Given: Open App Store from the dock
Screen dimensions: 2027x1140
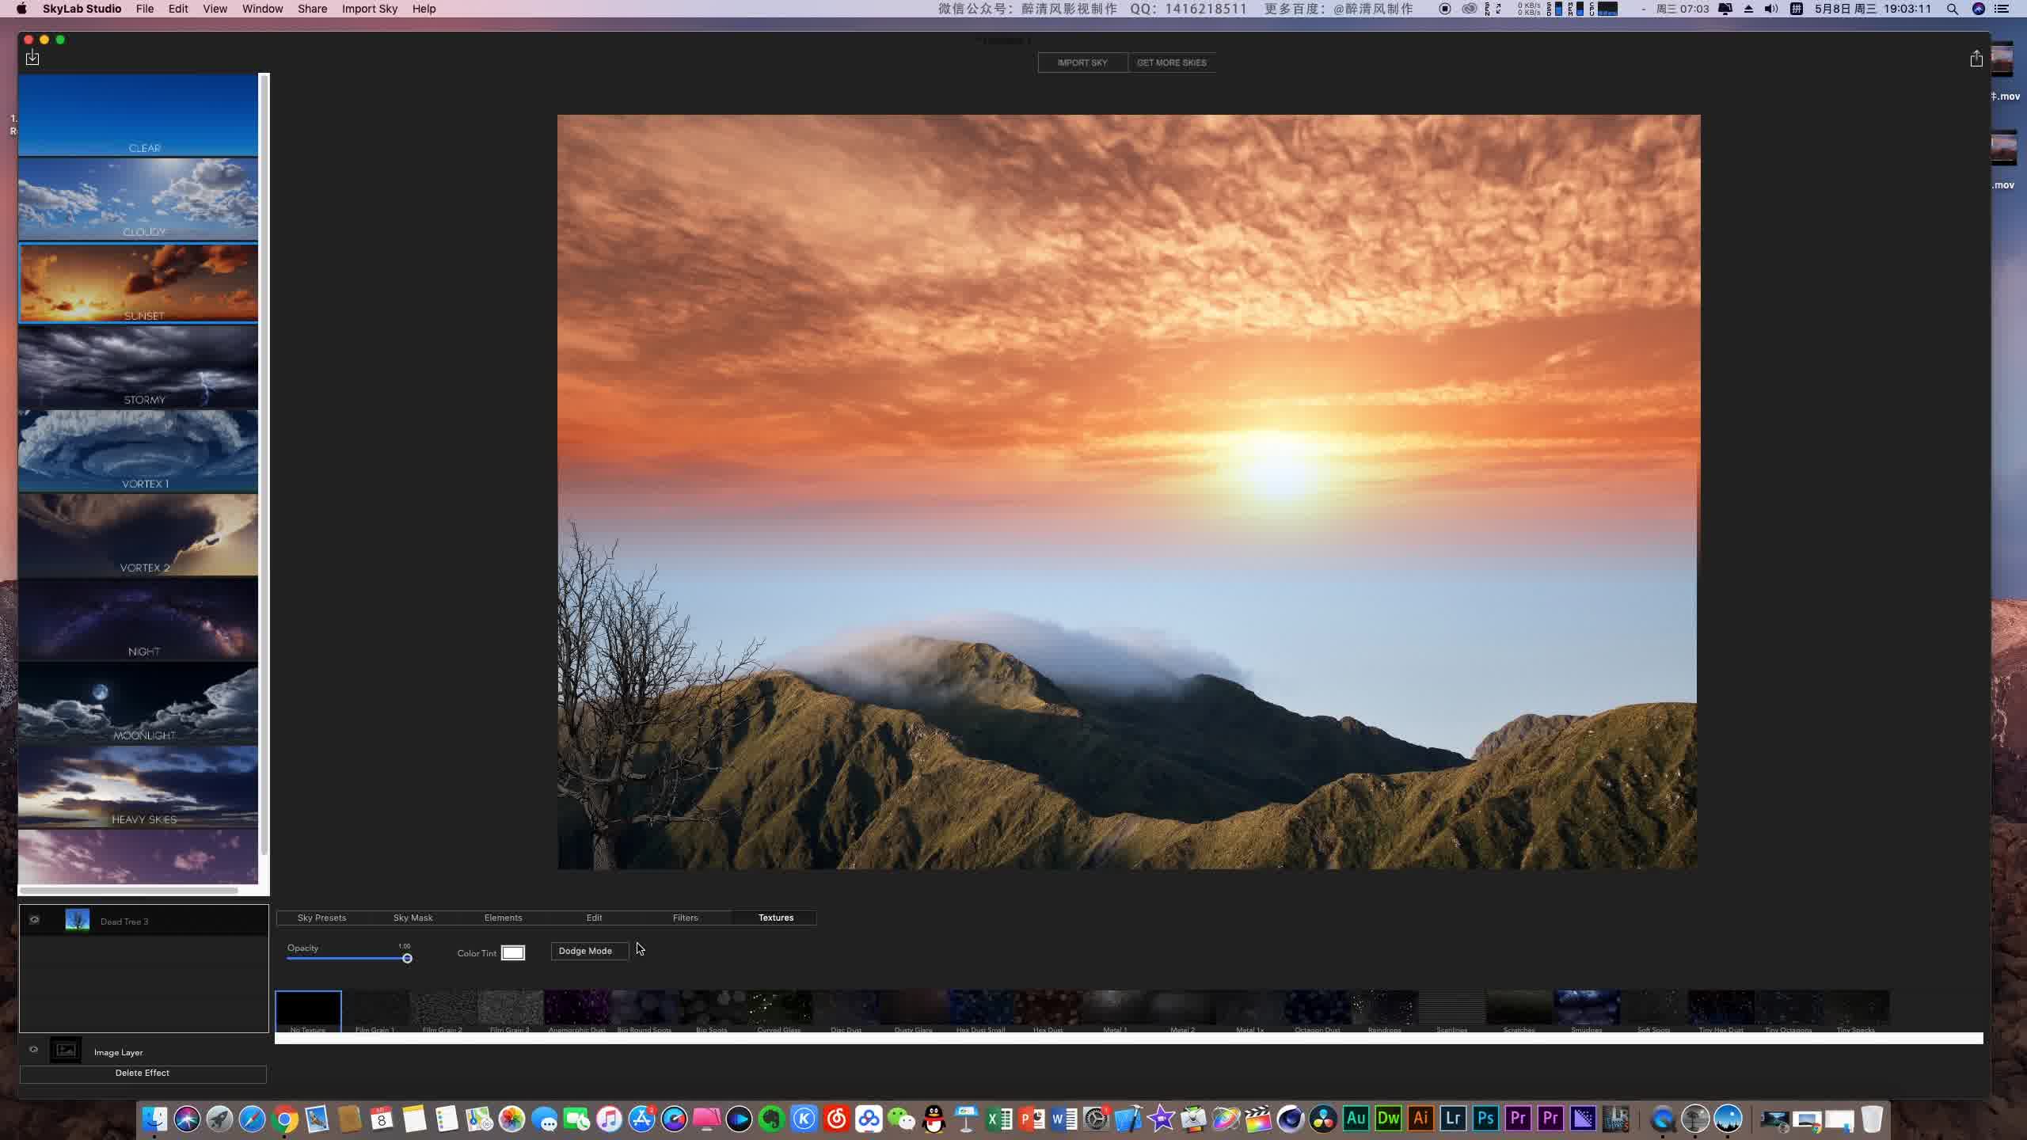Looking at the screenshot, I should [x=641, y=1119].
